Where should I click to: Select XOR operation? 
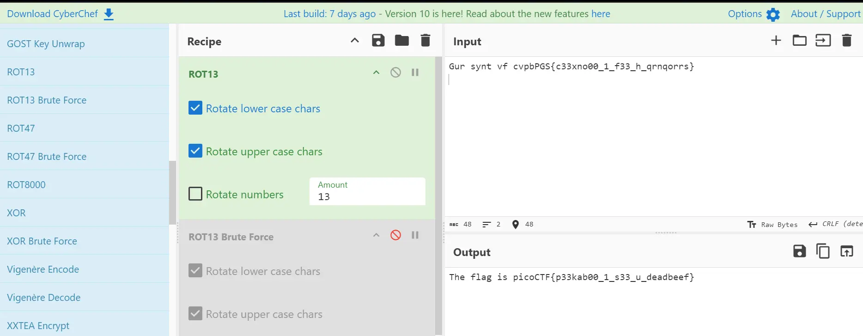click(85, 213)
